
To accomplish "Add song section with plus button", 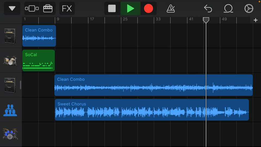I will click(256, 20).
